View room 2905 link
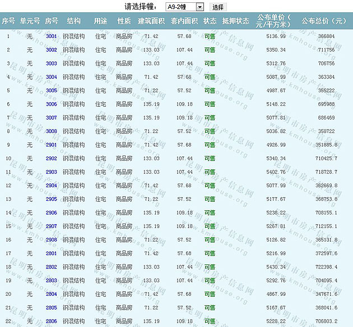Viewport: 353px width, 327px height. (x=52, y=199)
